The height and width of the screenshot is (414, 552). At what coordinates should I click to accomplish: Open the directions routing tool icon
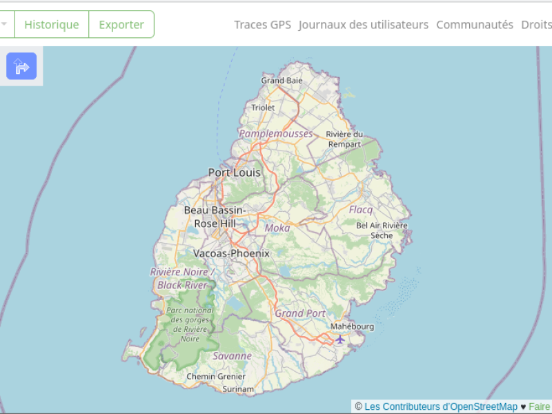pos(21,66)
